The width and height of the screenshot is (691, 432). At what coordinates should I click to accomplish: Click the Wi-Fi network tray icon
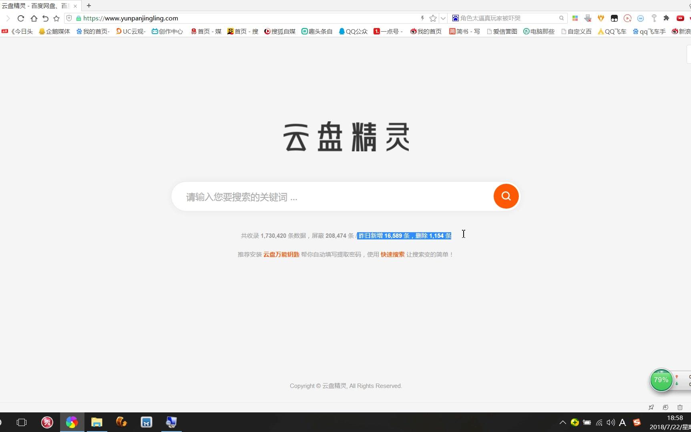click(x=599, y=422)
